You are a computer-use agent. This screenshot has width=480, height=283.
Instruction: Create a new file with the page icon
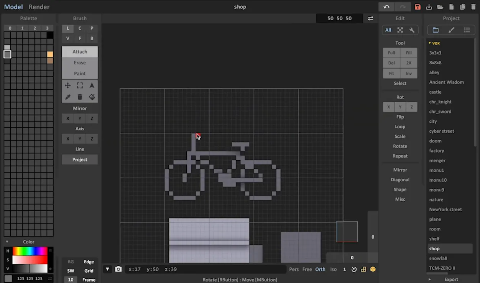point(452,7)
